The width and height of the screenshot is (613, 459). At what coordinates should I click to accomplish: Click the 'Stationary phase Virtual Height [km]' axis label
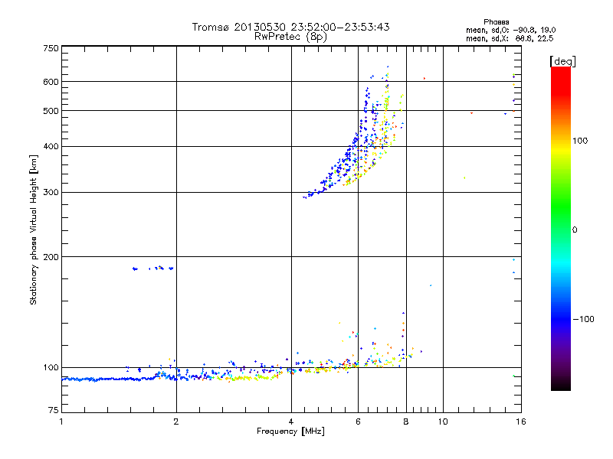[x=34, y=229]
